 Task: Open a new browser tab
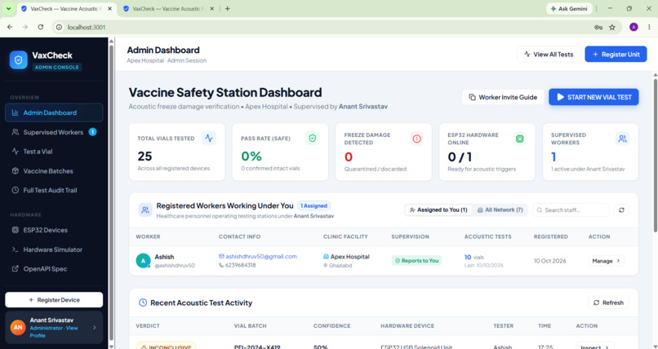[228, 8]
